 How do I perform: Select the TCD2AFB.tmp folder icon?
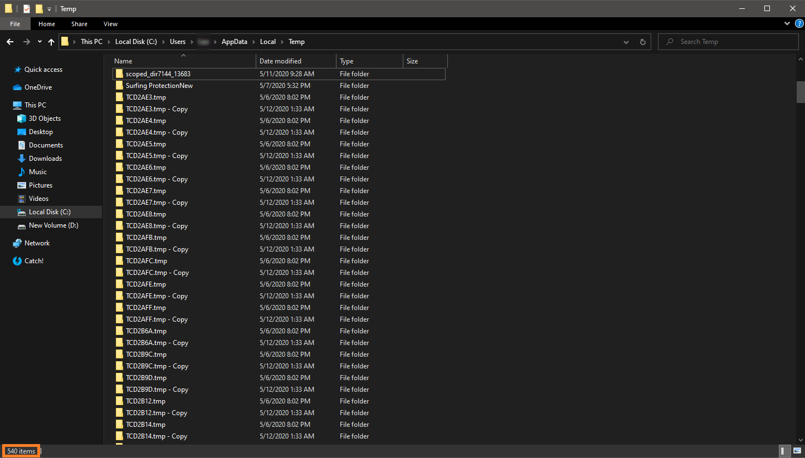[x=119, y=238]
